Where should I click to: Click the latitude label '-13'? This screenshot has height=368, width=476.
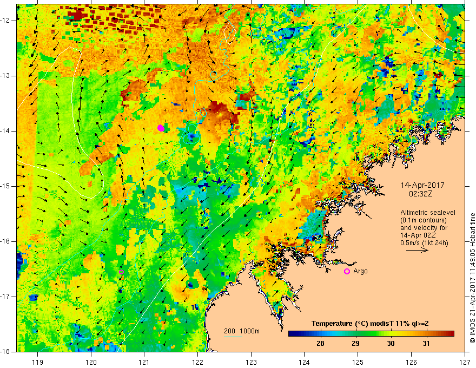pyautogui.click(x=6, y=76)
